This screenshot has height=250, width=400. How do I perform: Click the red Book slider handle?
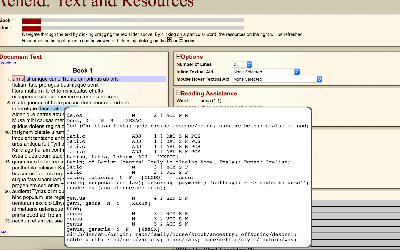pos(31,21)
